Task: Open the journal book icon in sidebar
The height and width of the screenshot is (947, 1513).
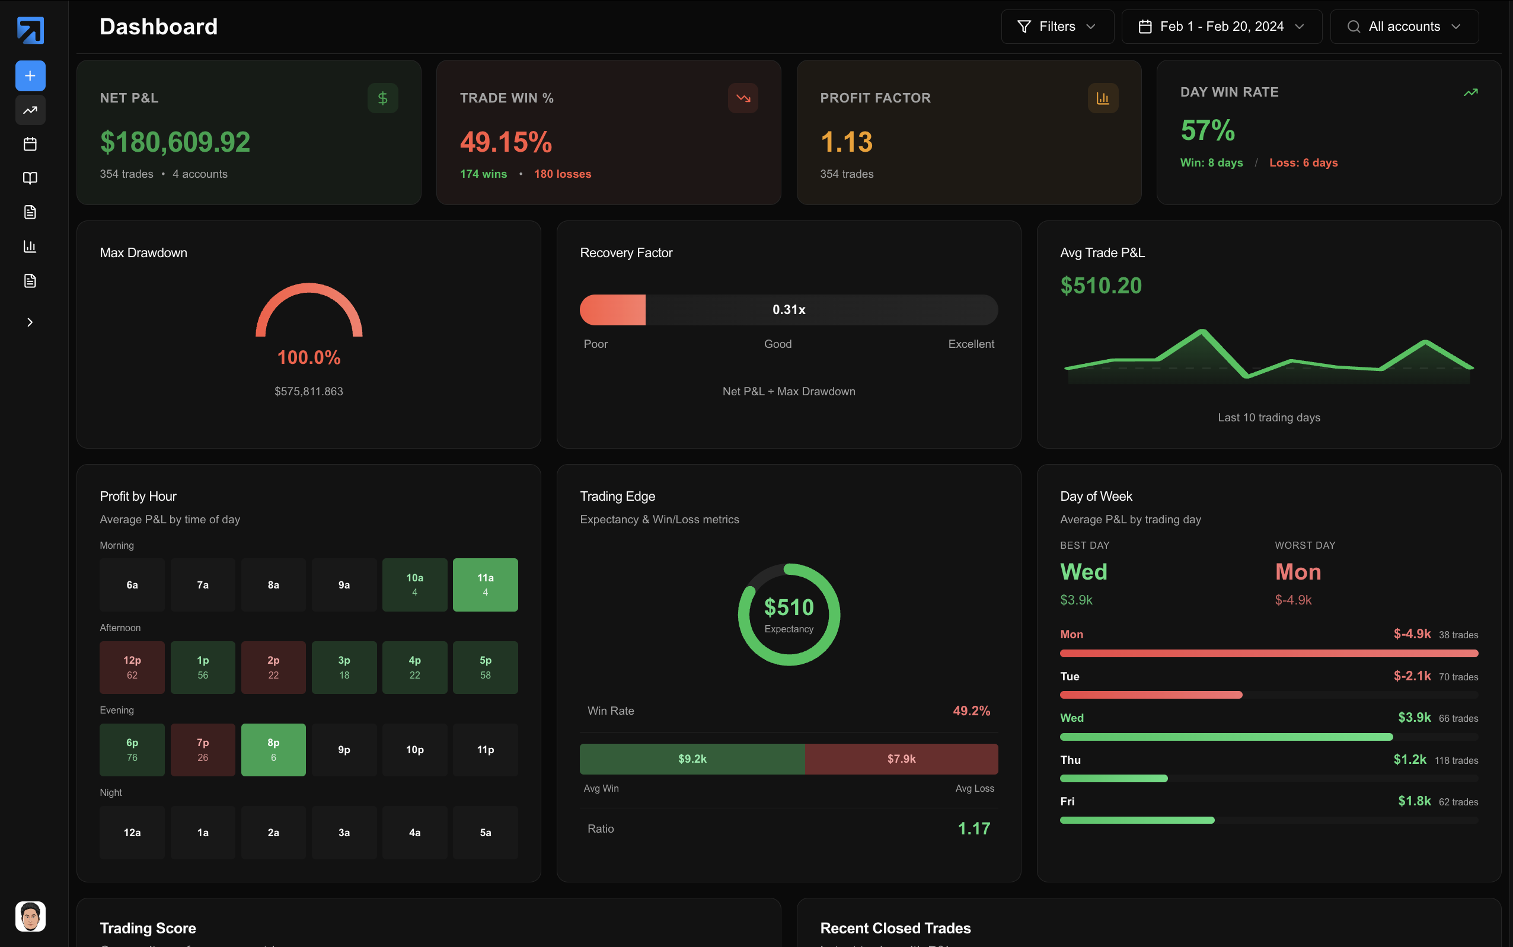Action: tap(30, 178)
